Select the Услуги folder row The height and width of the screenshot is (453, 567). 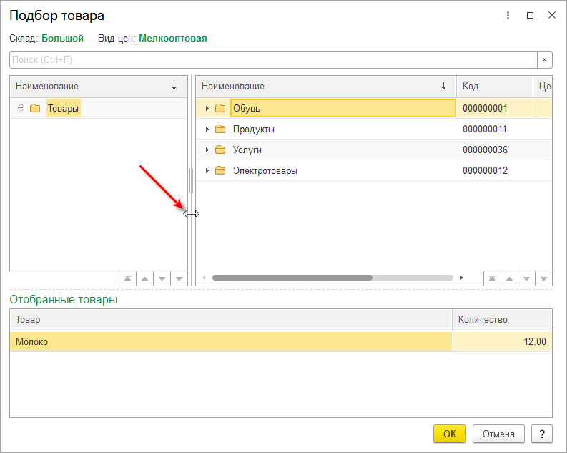[x=374, y=150]
